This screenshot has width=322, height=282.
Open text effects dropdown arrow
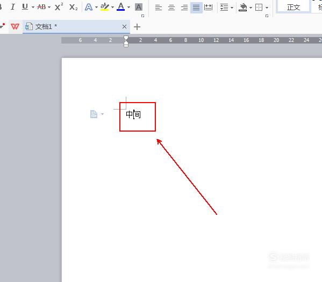click(96, 8)
